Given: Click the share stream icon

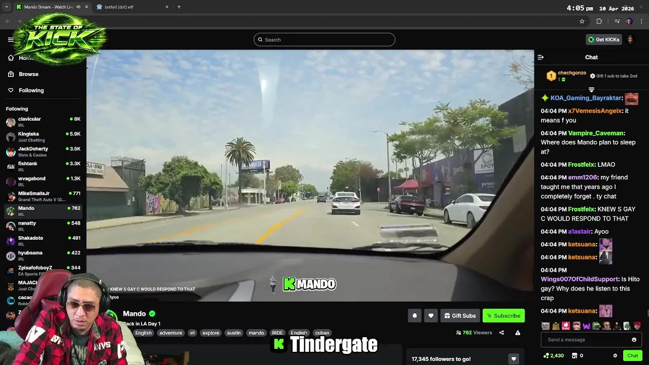Looking at the screenshot, I should click(501, 333).
